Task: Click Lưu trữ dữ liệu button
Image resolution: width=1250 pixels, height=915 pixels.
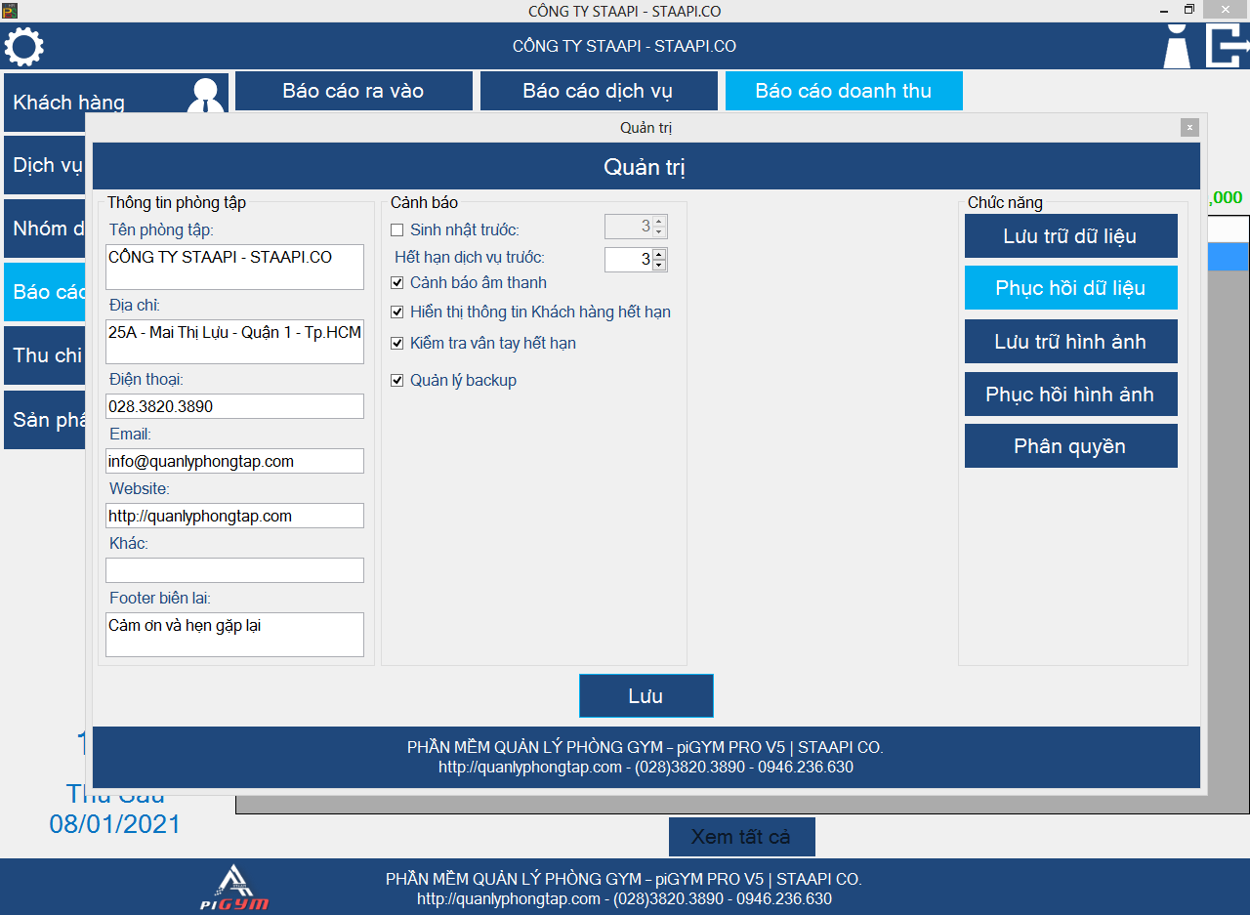Action: 1070,236
